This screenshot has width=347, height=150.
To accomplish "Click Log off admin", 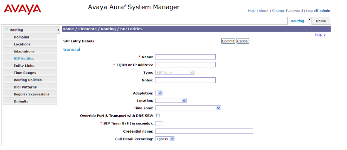I will tap(318, 11).
